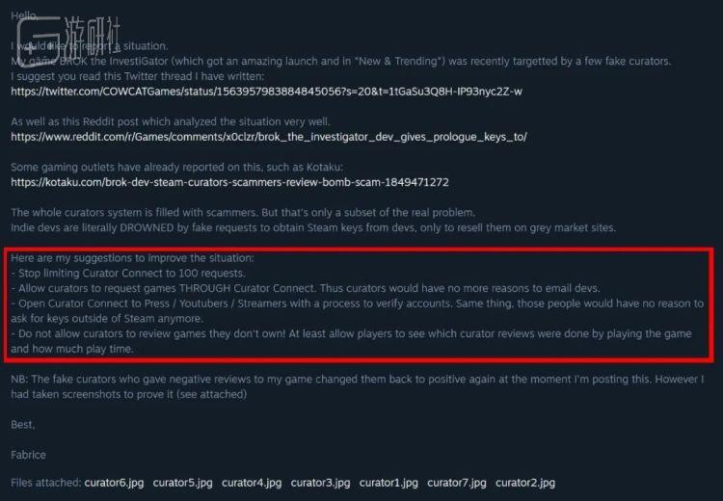The image size is (723, 501).
Task: Open attachment curator5.jpg
Action: [x=182, y=483]
